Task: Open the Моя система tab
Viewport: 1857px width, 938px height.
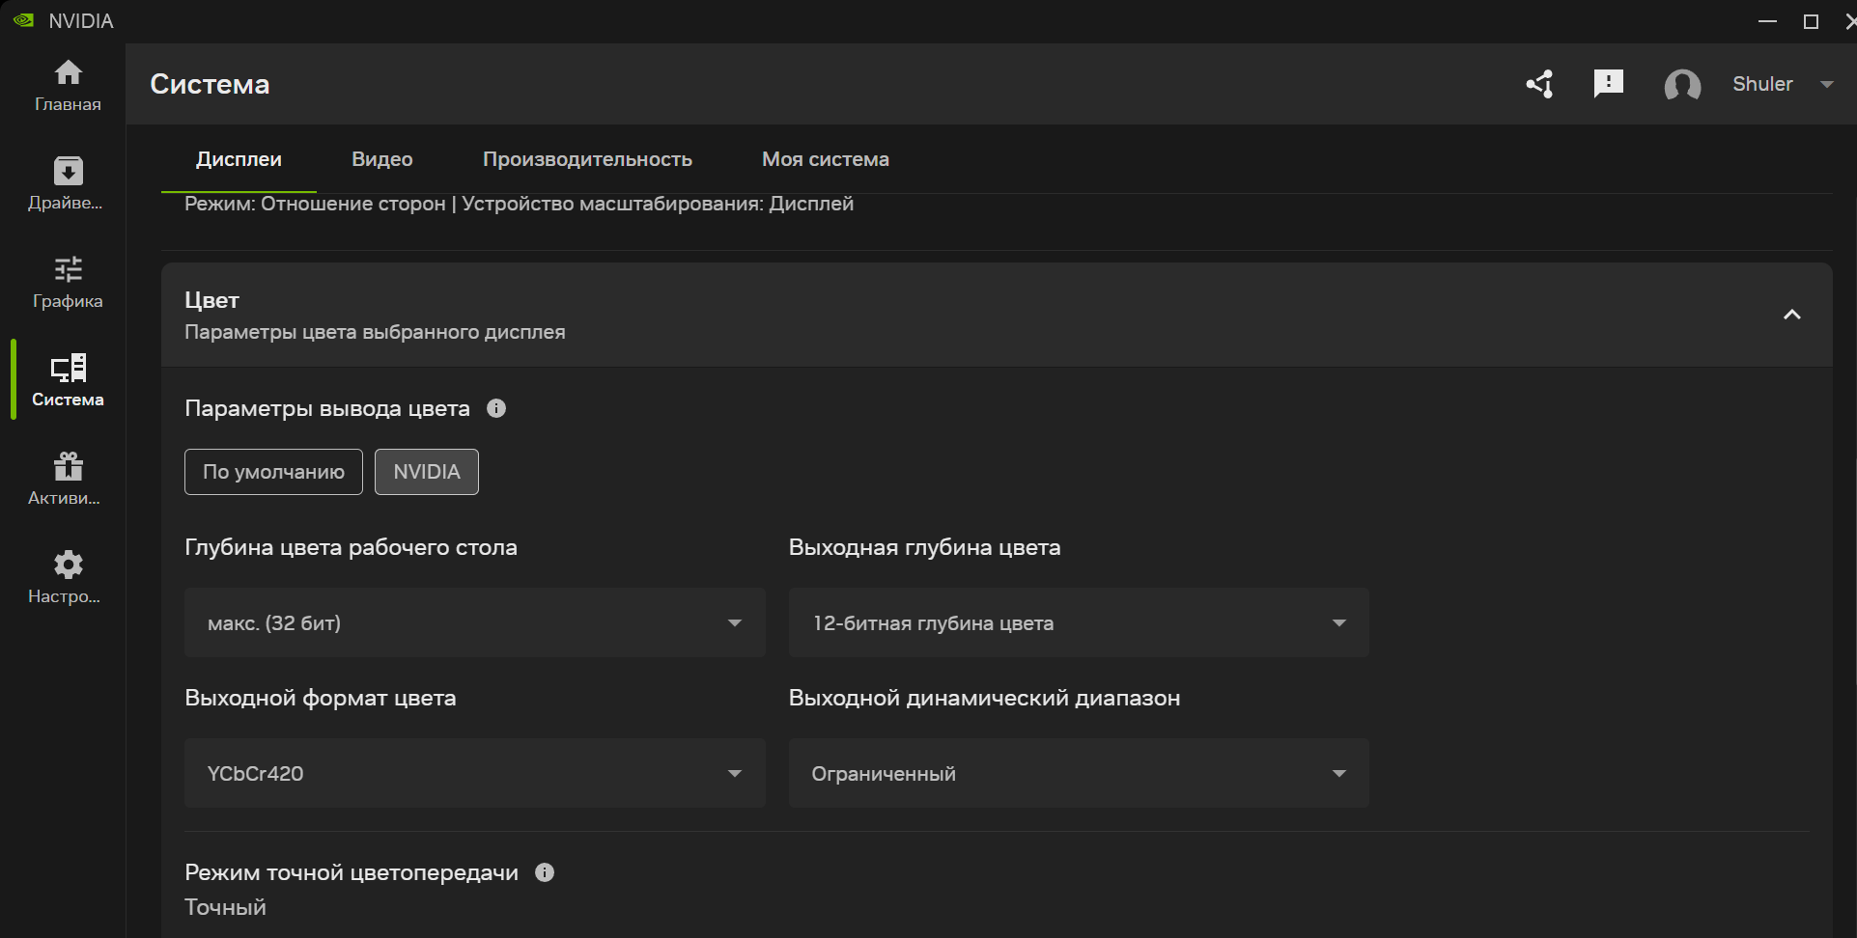Action: point(825,159)
